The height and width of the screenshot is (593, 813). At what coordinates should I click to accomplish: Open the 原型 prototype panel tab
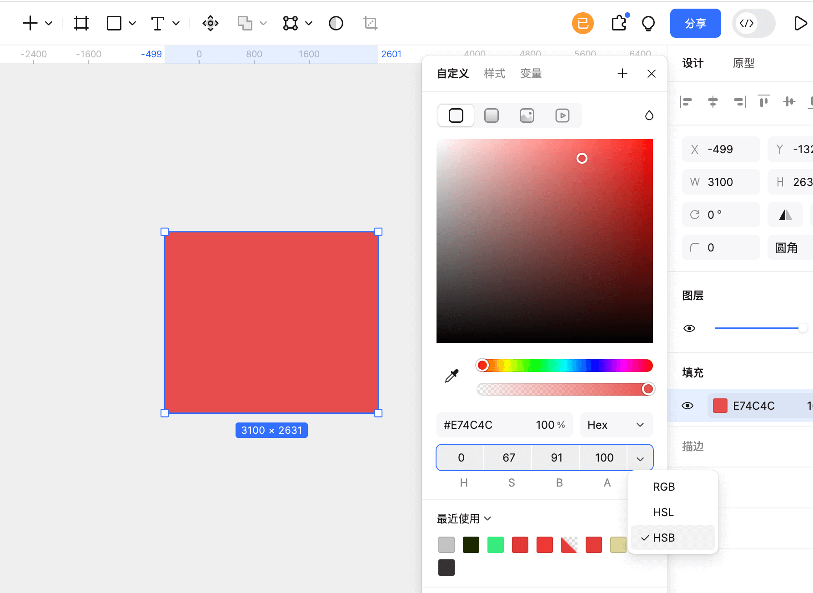[743, 63]
